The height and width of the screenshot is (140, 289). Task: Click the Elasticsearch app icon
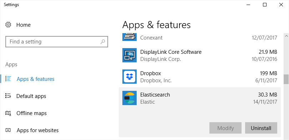(x=130, y=98)
